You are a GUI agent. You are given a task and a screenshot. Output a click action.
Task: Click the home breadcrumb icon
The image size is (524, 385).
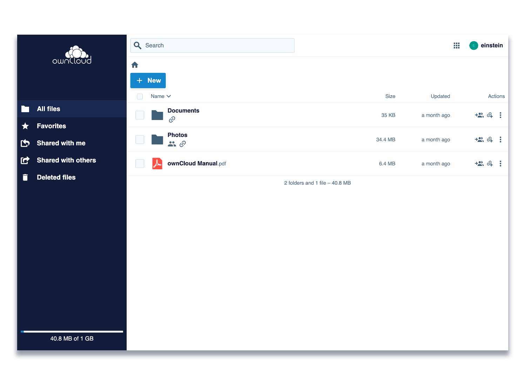(135, 65)
